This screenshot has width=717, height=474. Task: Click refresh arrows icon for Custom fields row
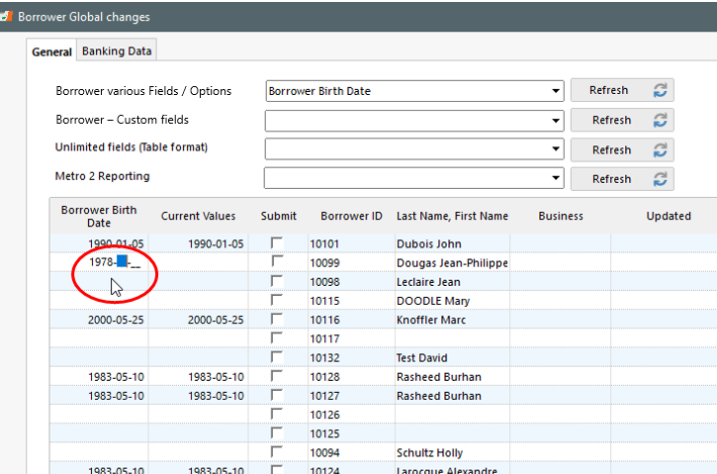660,120
